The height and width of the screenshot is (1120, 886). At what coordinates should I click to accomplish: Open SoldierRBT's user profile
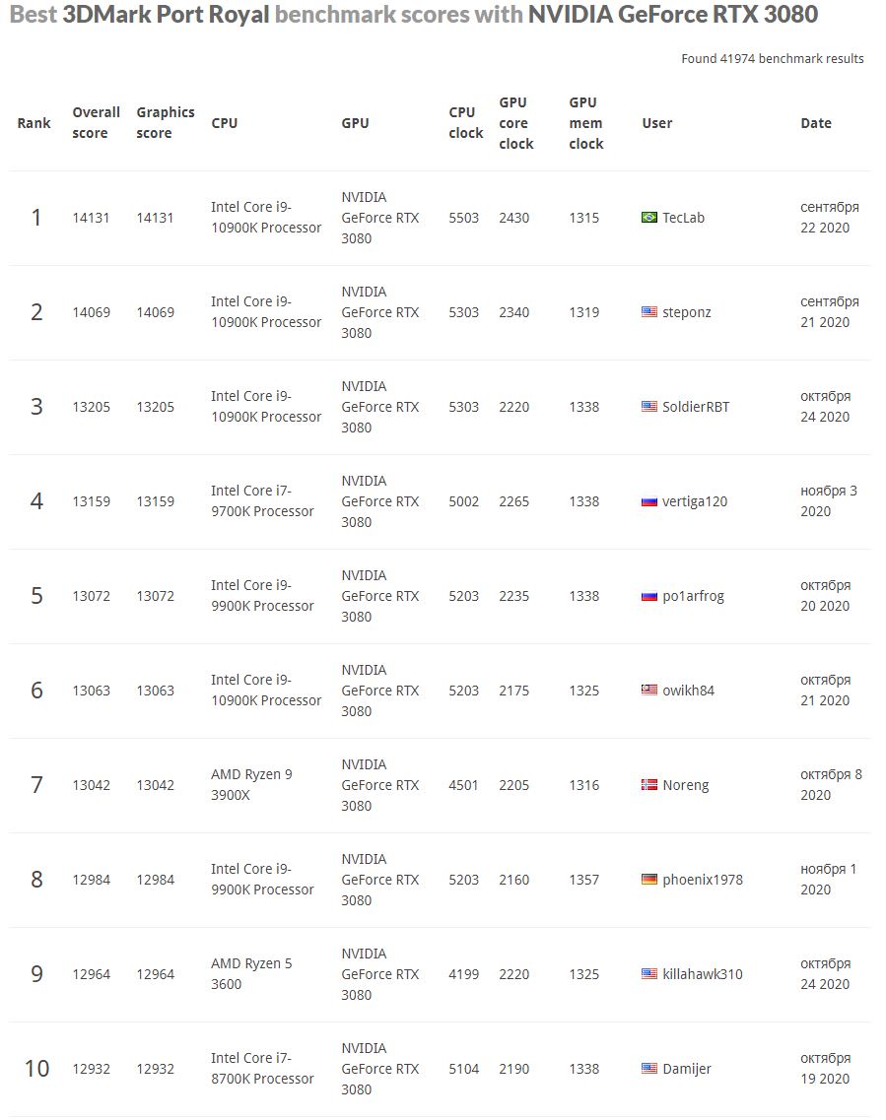coord(696,407)
